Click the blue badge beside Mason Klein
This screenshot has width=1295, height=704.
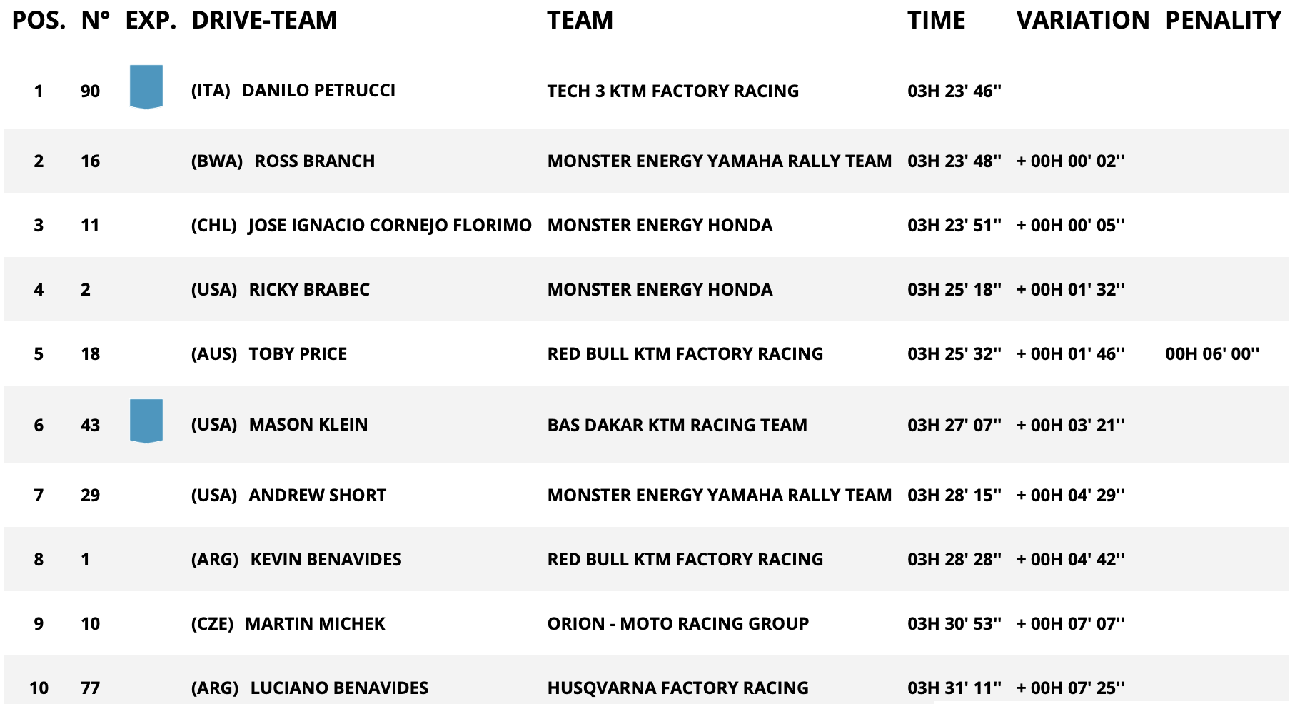[x=146, y=421]
